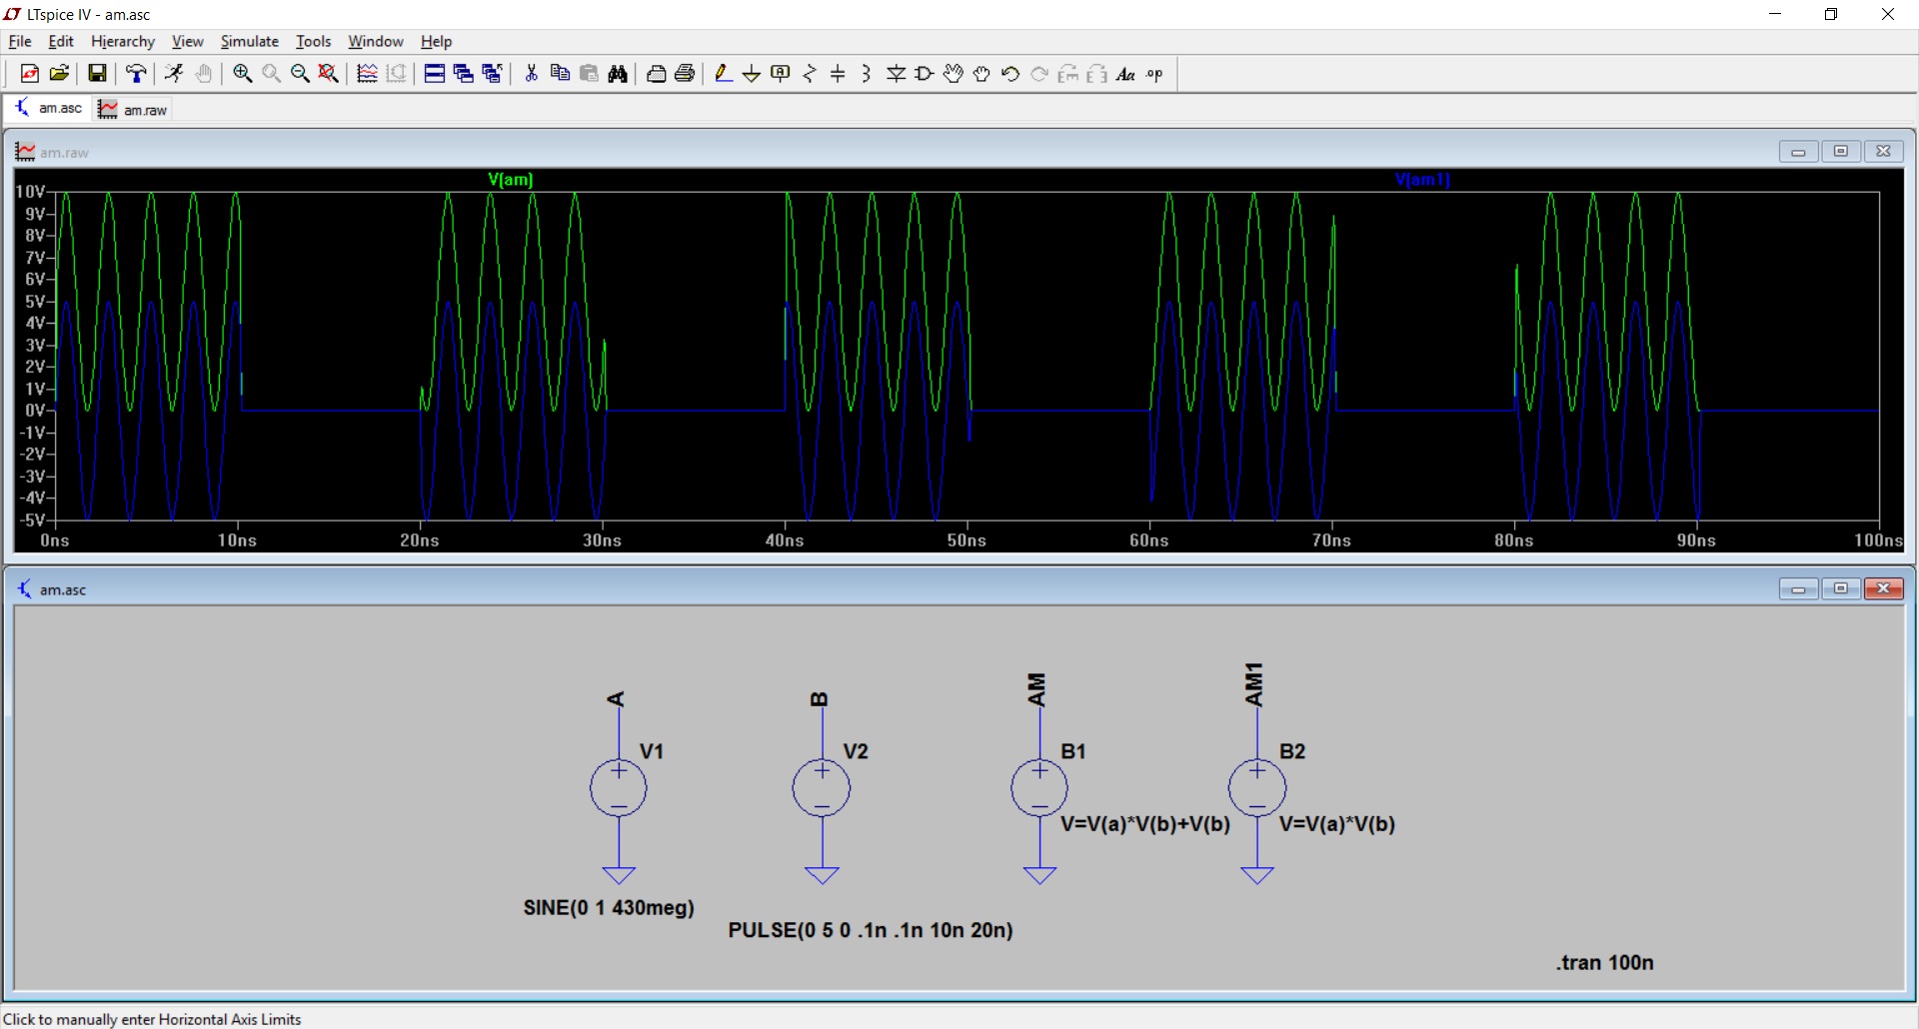Save the schematic with the floppy icon

[x=97, y=74]
